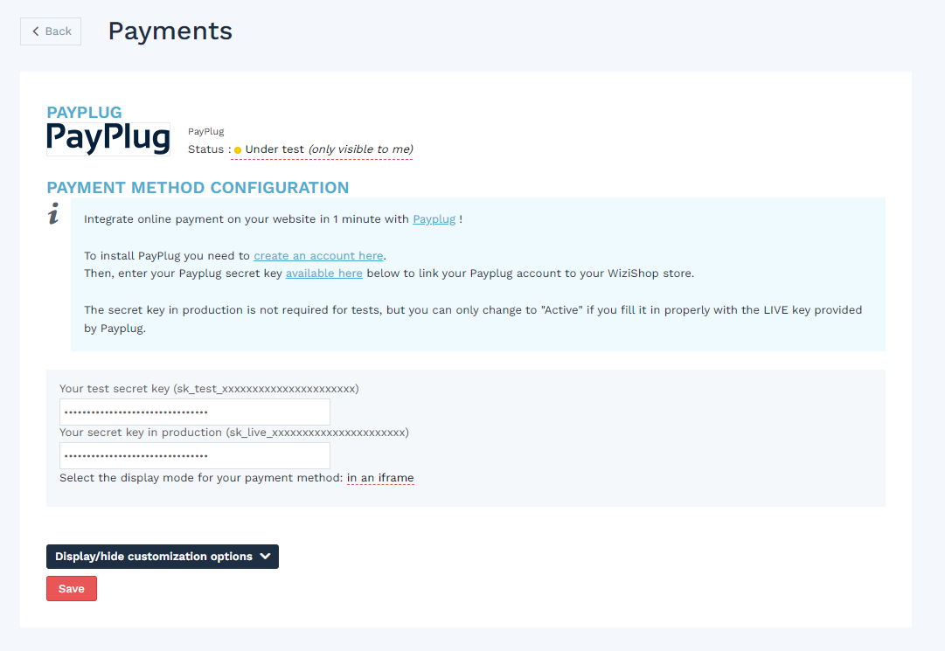945x651 pixels.
Task: Click the 'PAYMENT METHOD CONFIGURATION' heading
Action: [x=198, y=188]
